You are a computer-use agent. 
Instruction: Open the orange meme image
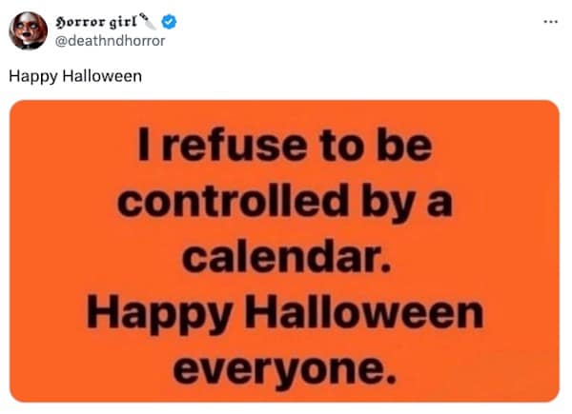point(284,250)
